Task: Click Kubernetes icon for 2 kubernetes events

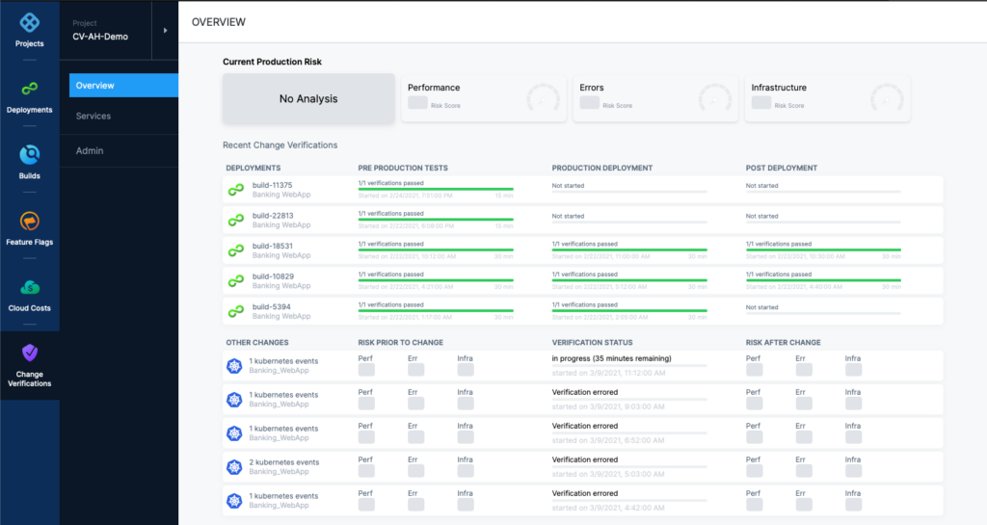Action: [x=234, y=467]
